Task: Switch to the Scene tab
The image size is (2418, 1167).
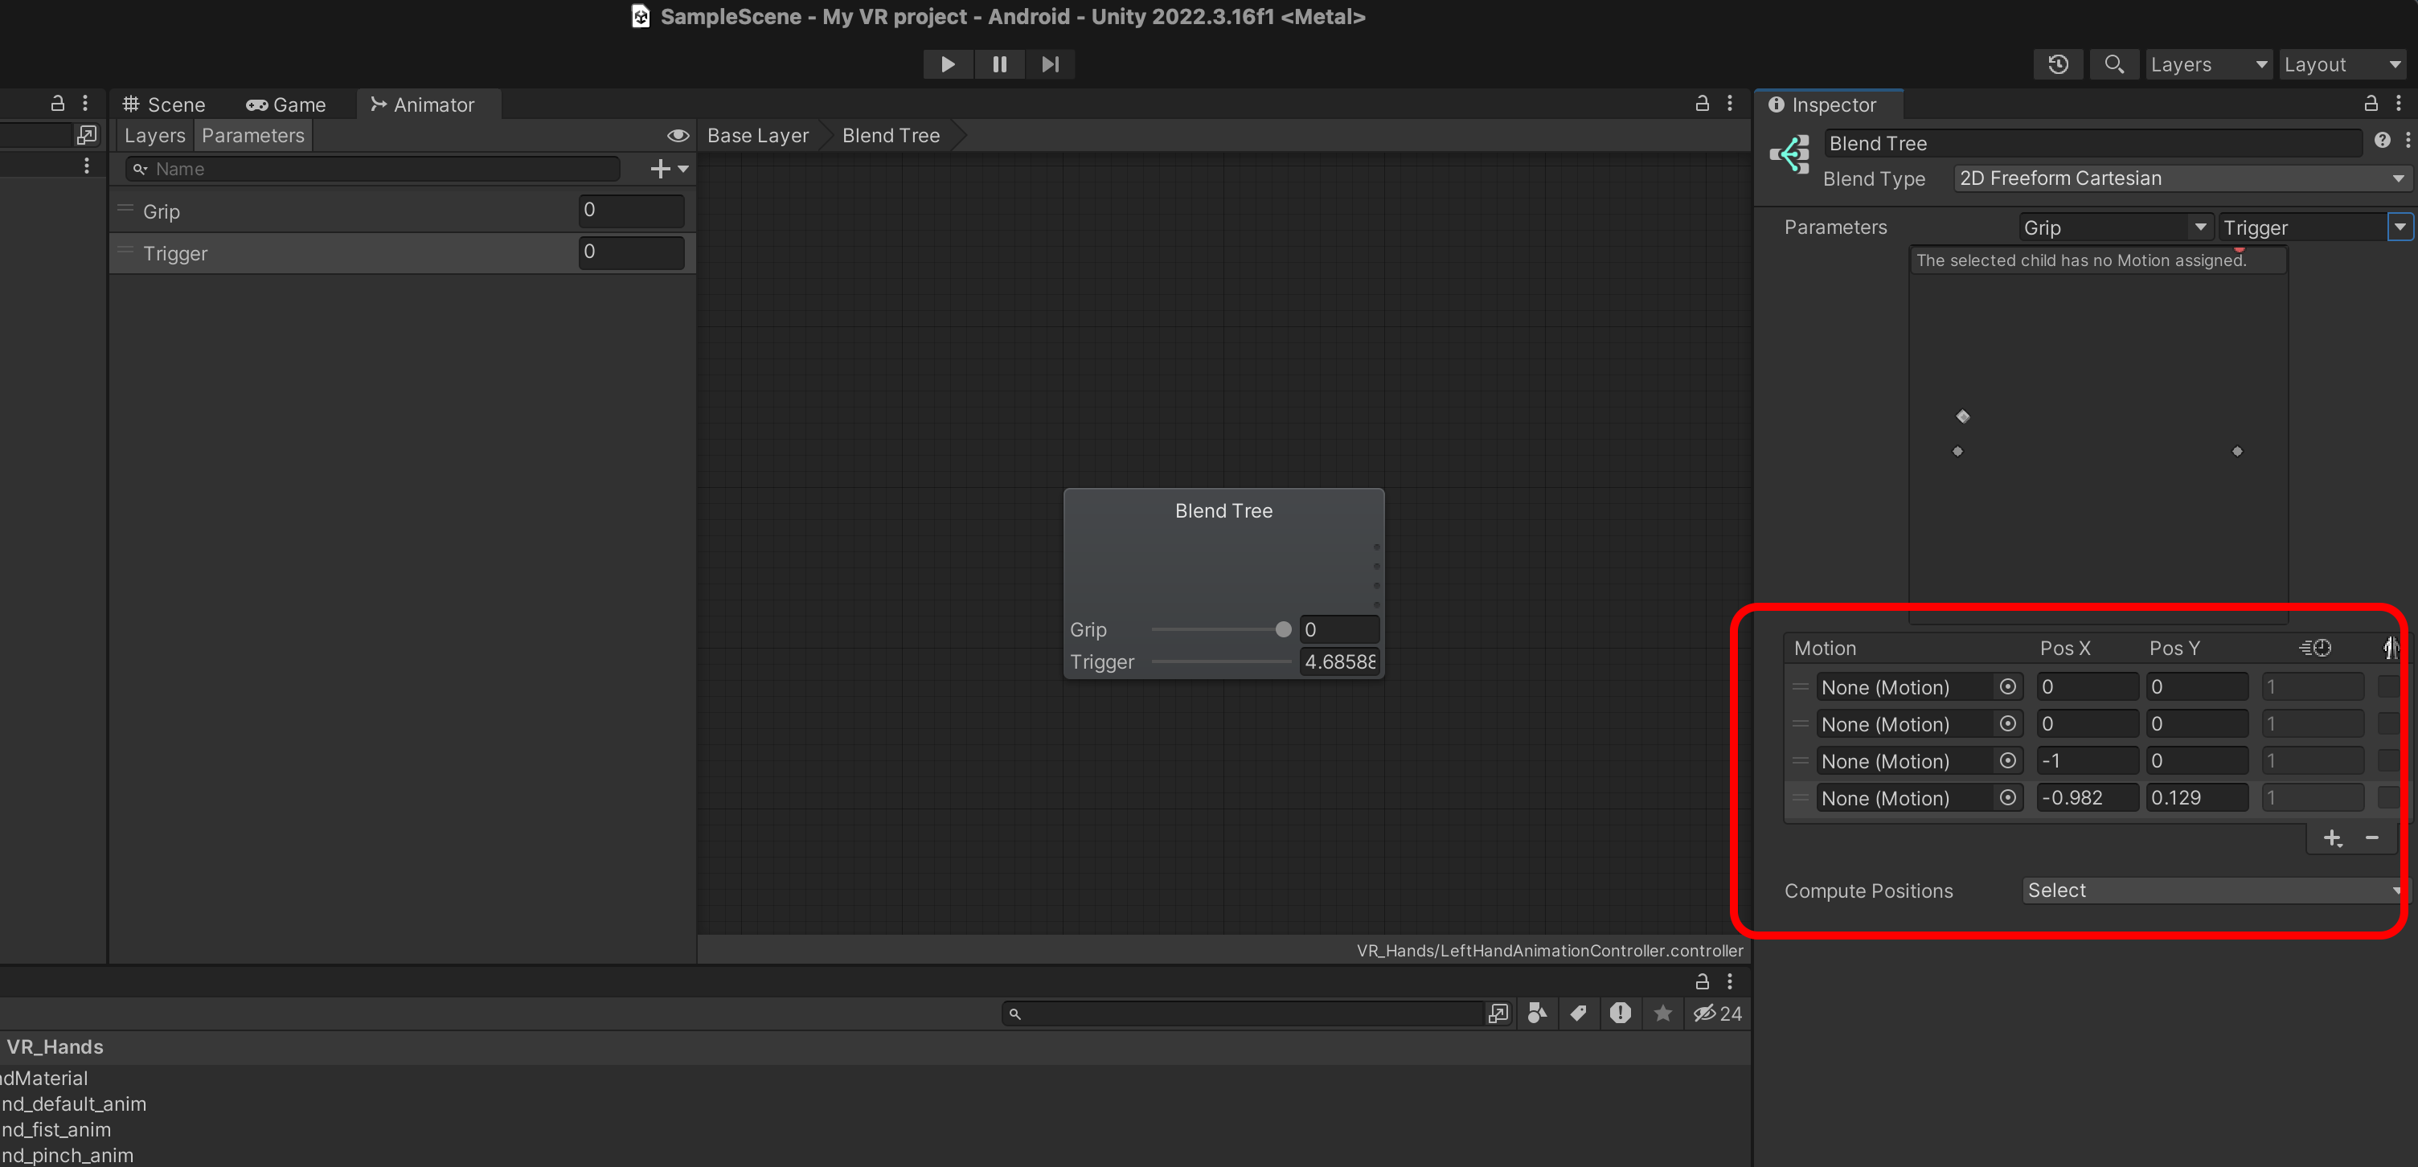Action: pos(164,105)
